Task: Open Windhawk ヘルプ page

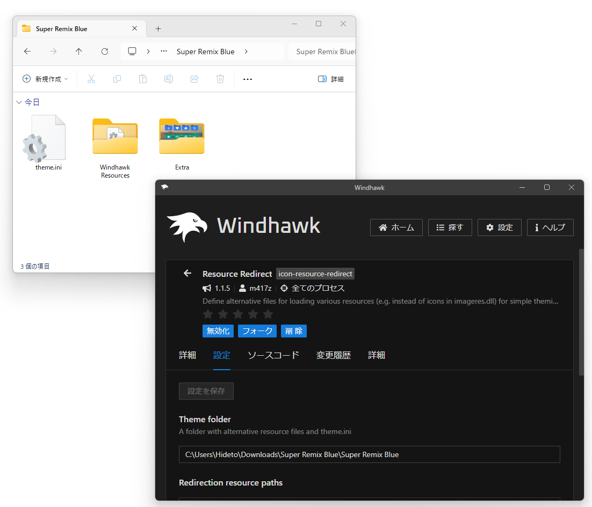Action: [x=550, y=227]
